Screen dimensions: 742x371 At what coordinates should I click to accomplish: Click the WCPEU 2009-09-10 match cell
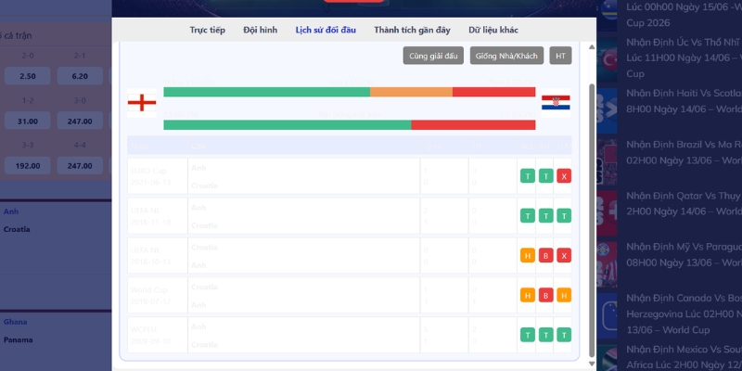(x=158, y=335)
